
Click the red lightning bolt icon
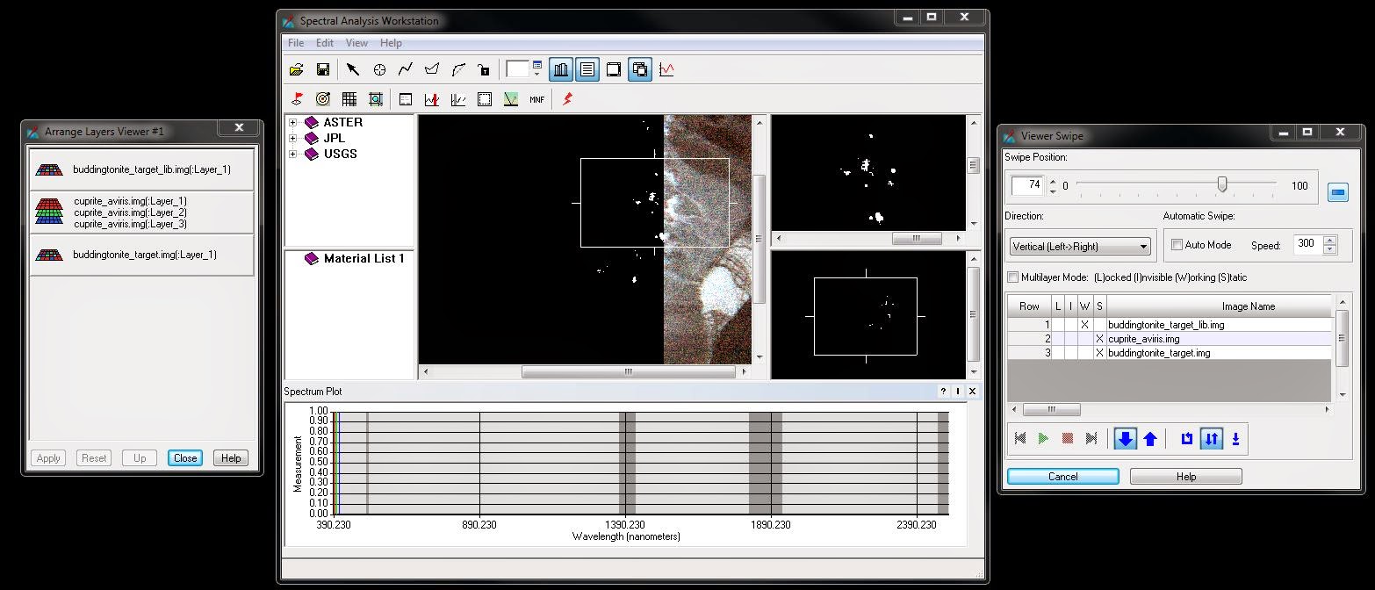tap(567, 99)
